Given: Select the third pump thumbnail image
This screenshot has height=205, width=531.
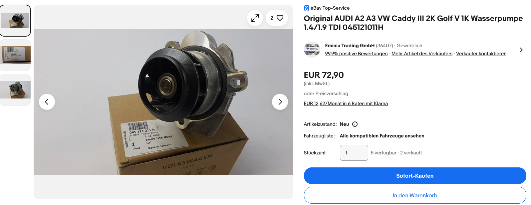Looking at the screenshot, I should tap(15, 90).
